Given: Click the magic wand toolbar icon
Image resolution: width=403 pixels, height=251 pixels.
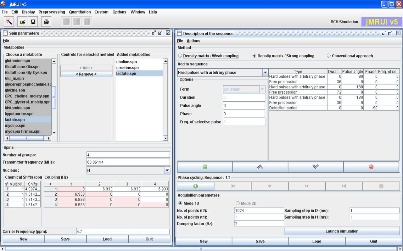Looking at the screenshot, I should [x=9, y=22].
